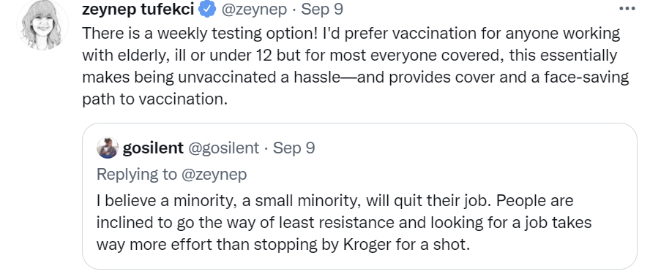Click @zeynep mention after Replying to

pyautogui.click(x=214, y=174)
